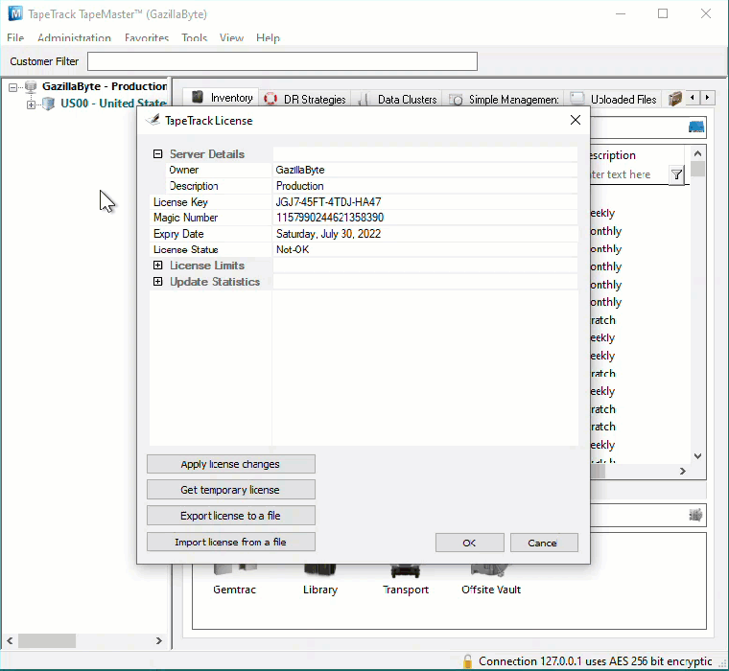Click Get temporary license button
The height and width of the screenshot is (671, 729).
pos(231,489)
